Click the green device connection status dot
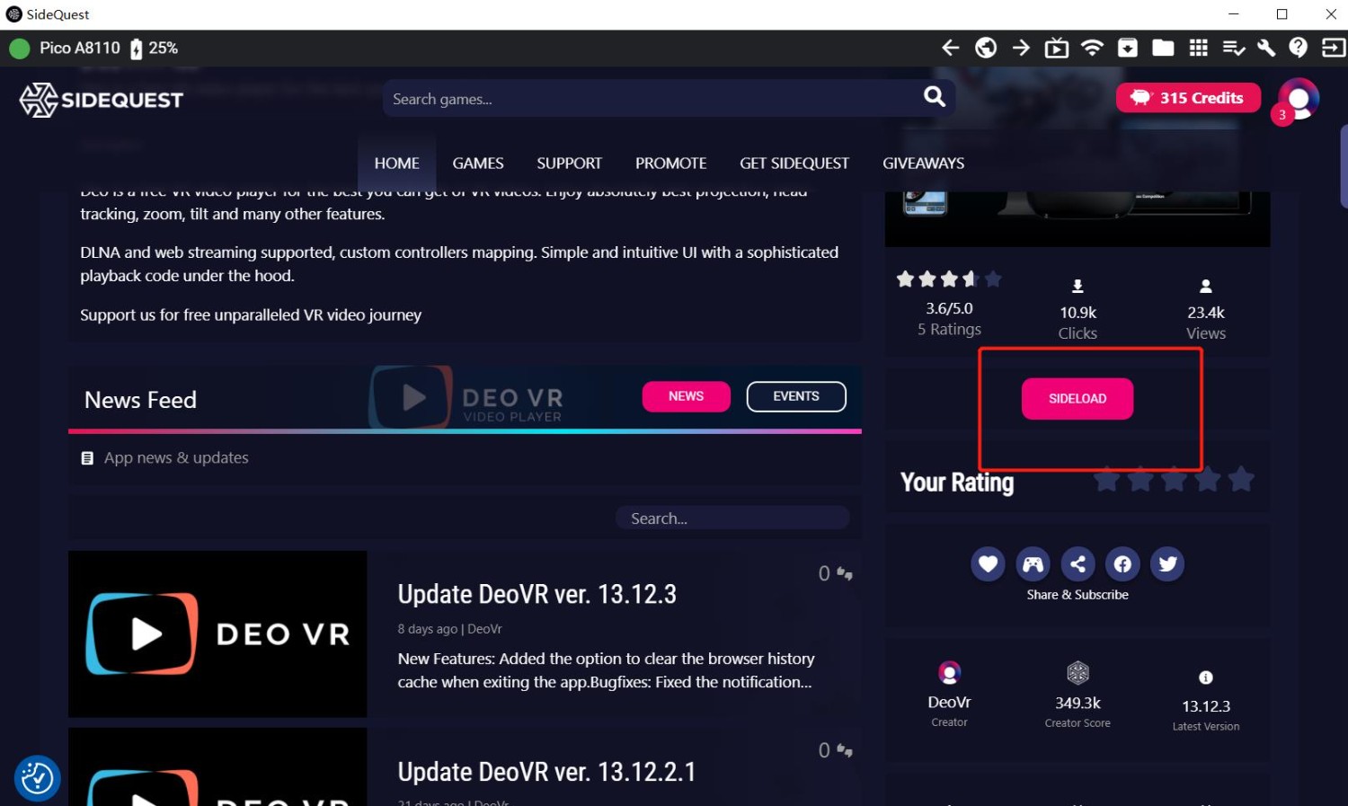This screenshot has height=806, width=1348. pos(20,49)
